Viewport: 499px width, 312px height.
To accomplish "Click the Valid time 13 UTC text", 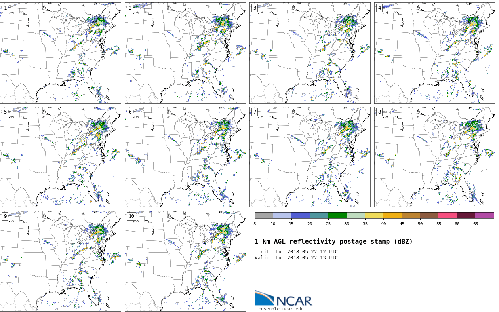I will tap(296, 258).
